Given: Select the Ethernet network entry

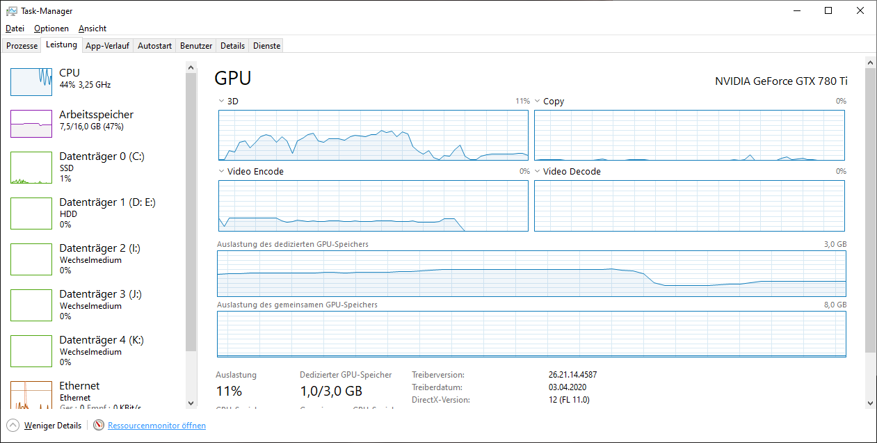Looking at the screenshot, I should click(x=96, y=394).
